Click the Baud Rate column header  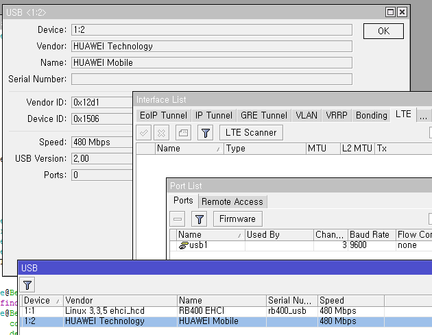coord(372,235)
